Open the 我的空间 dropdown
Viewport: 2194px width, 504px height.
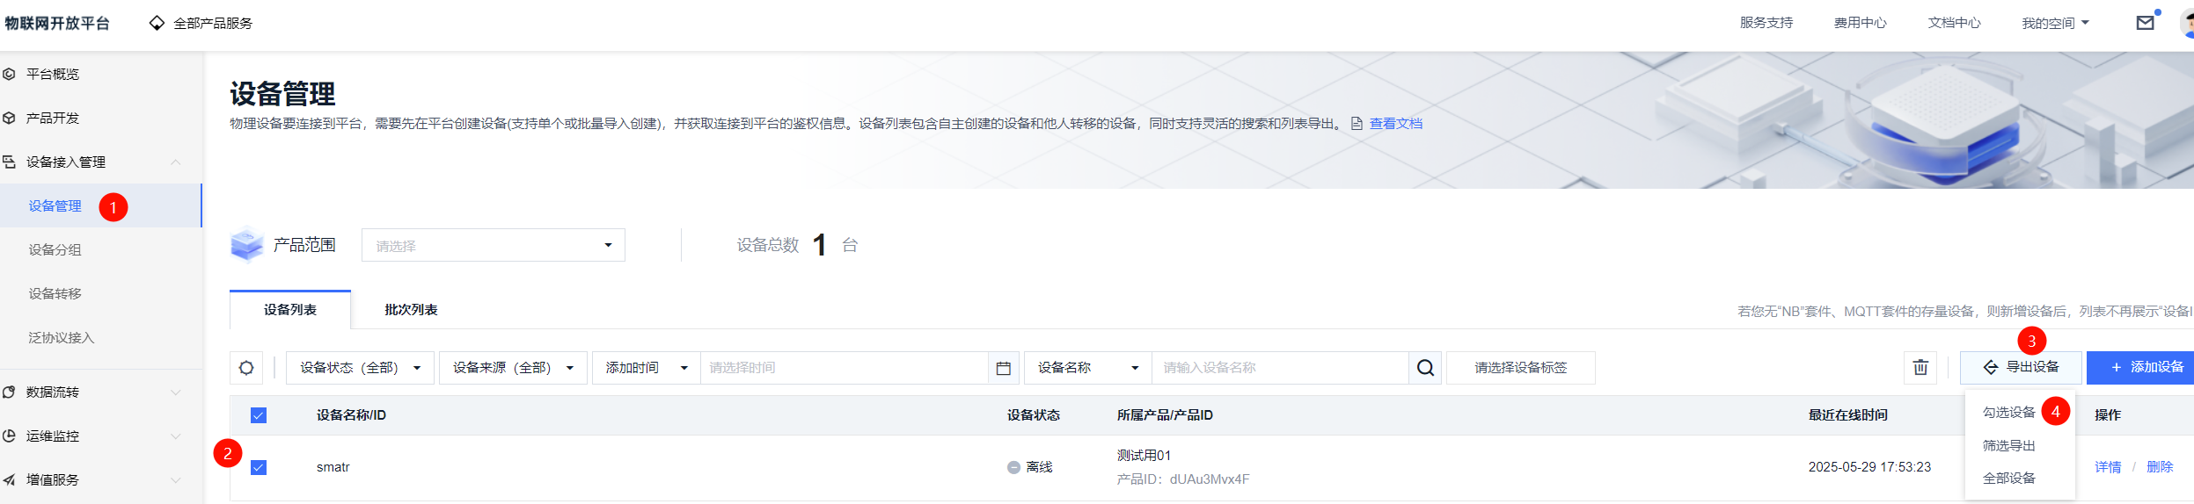point(2055,23)
